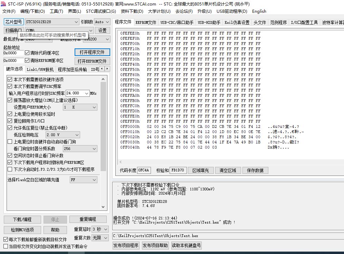This screenshot has height=254, width=344.
Task: Switch to 程序加密后传输 tab
Action: point(73,69)
